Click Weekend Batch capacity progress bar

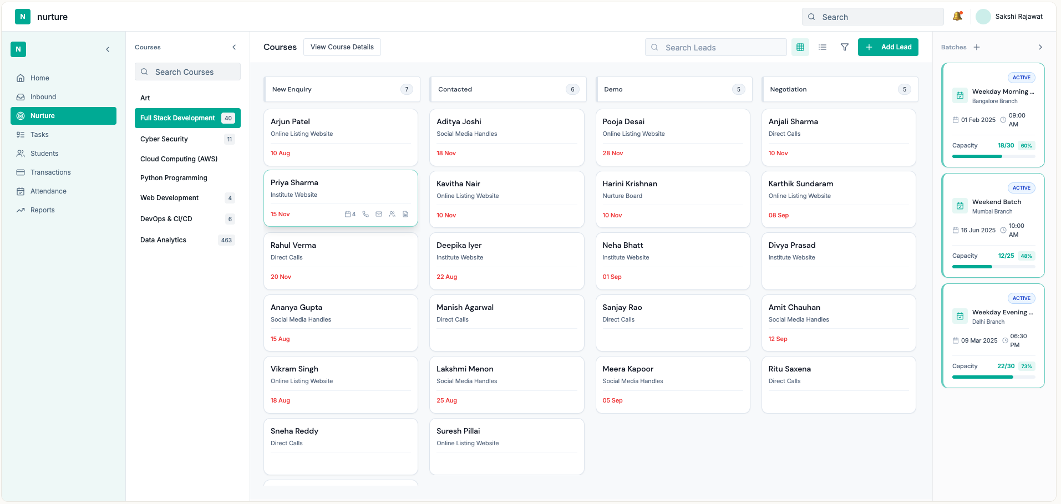[x=993, y=267]
